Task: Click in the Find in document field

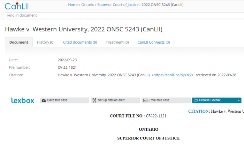Action: pos(124,15)
